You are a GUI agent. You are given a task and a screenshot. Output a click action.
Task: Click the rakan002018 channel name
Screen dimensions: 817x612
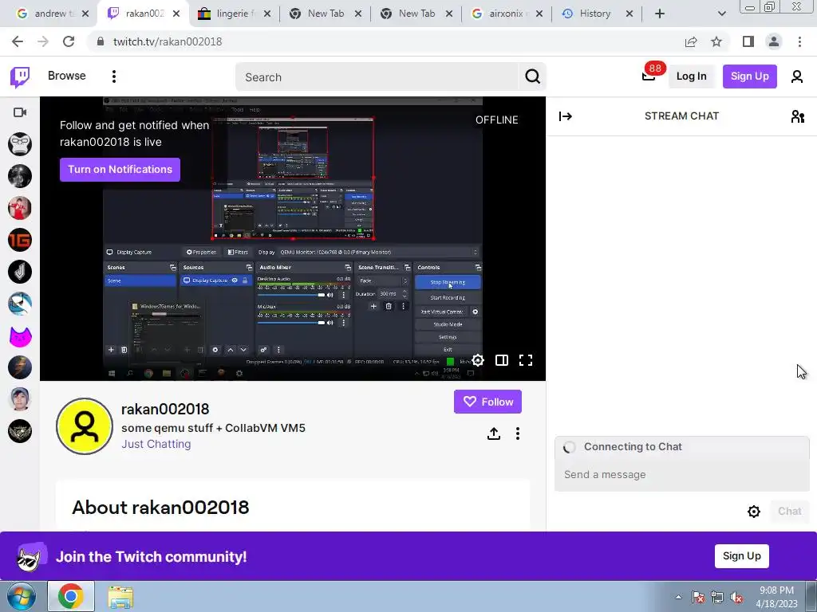click(x=165, y=410)
